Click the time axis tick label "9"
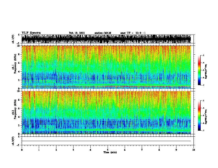 pyautogui.click(x=176, y=150)
